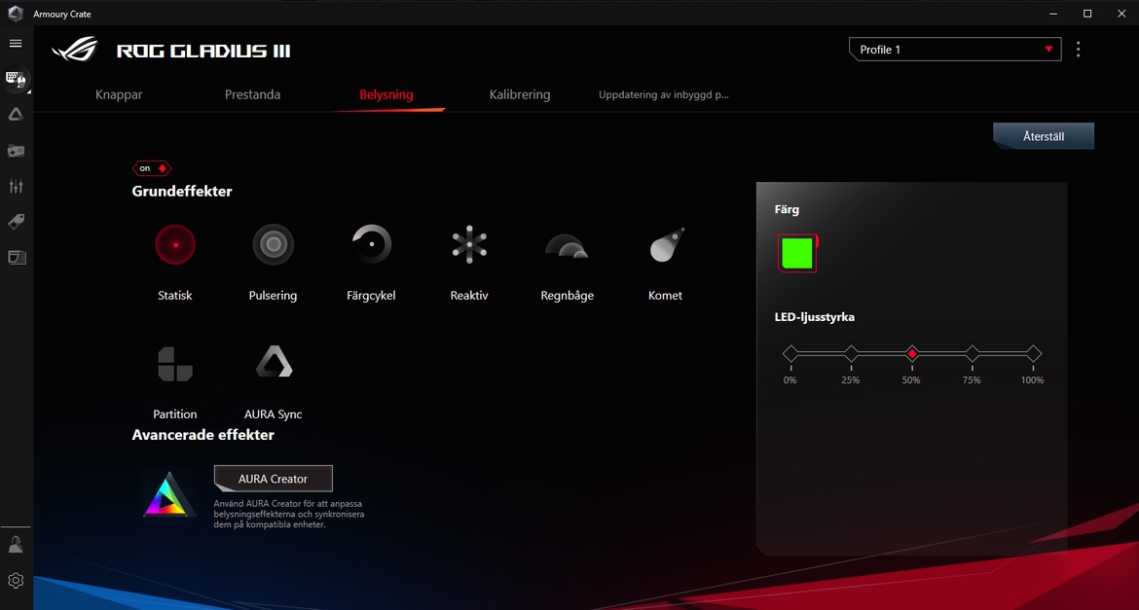Expand the hamburger sidebar menu

tap(16, 44)
